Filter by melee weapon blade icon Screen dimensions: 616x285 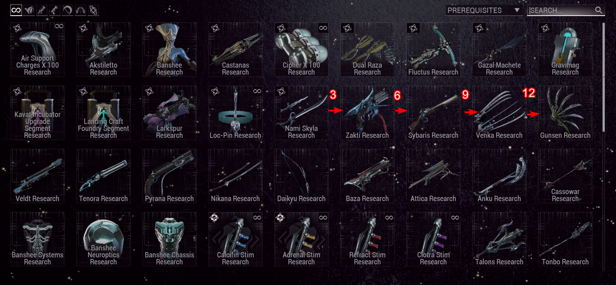pyautogui.click(x=68, y=10)
